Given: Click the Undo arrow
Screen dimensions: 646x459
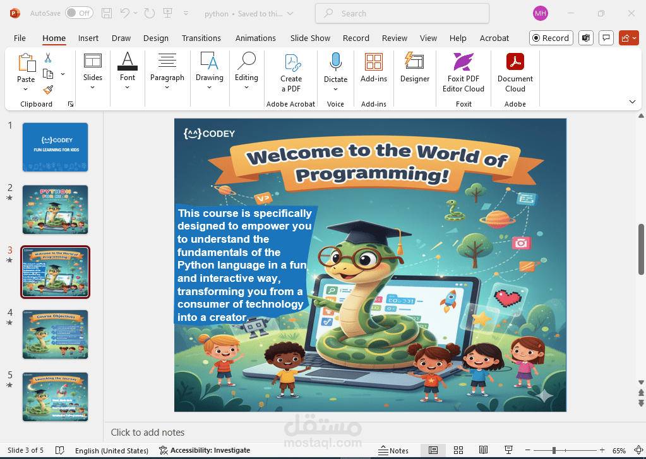Looking at the screenshot, I should coord(125,13).
